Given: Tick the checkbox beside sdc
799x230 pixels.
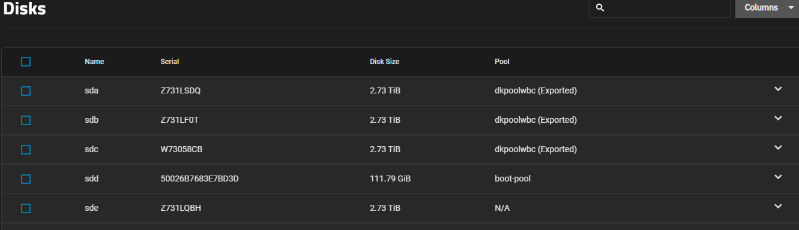Looking at the screenshot, I should (26, 150).
